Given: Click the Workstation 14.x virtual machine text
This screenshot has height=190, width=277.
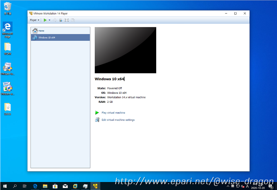Looking at the screenshot, I should pos(126,97).
